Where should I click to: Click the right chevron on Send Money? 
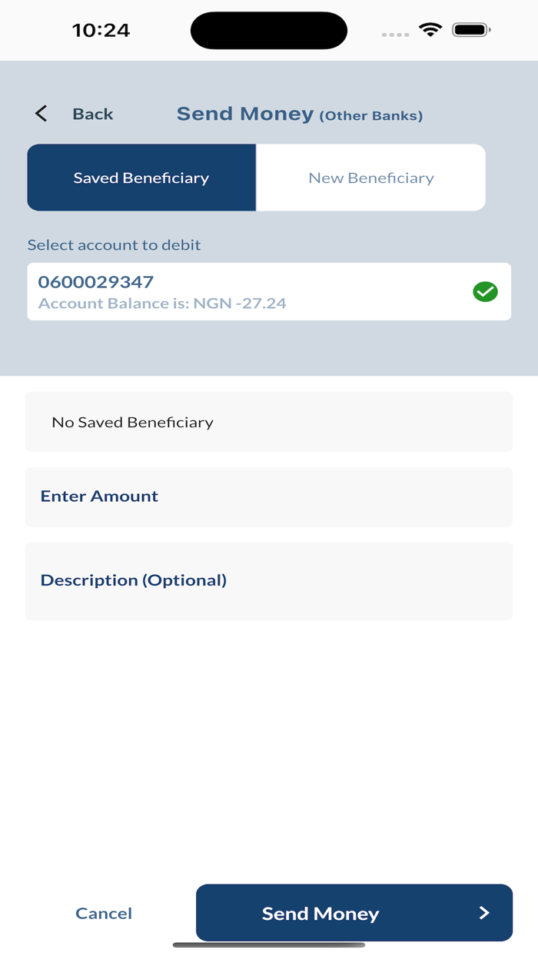[484, 913]
